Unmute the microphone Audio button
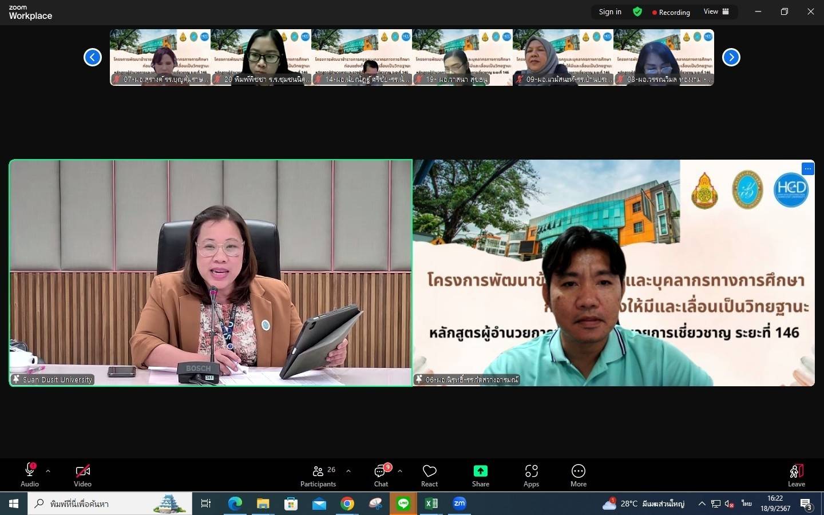The image size is (824, 515). [30, 475]
